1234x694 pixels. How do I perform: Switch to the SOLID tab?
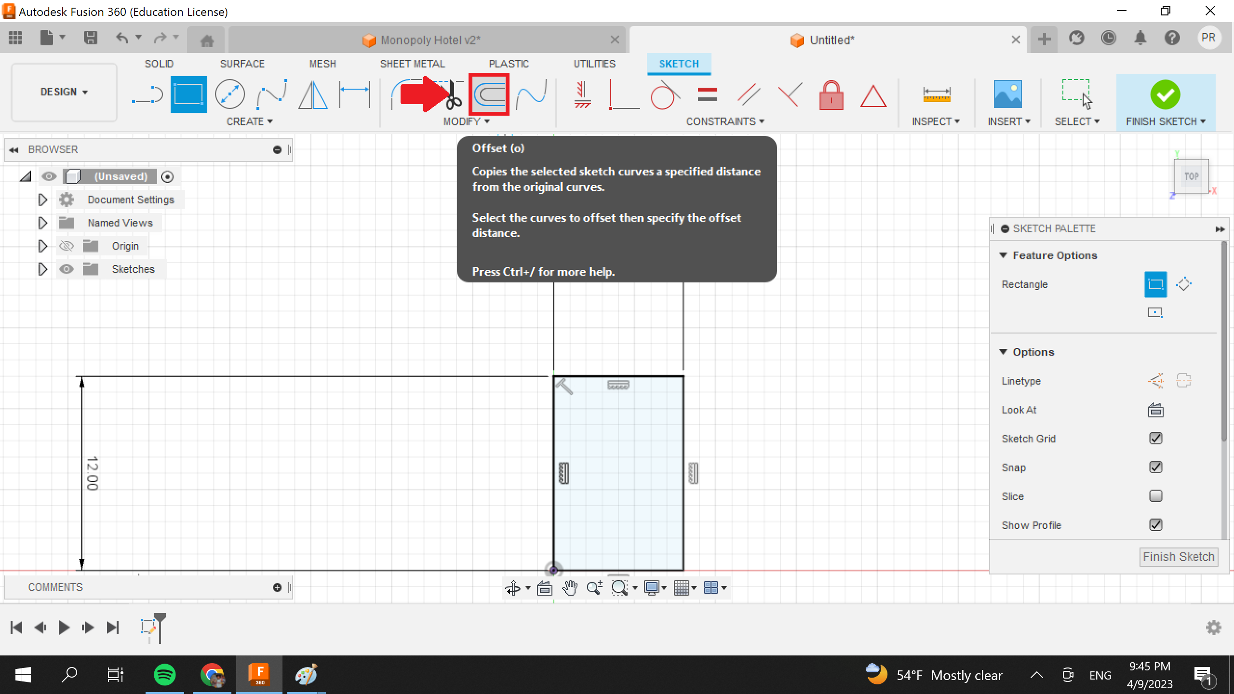(x=159, y=63)
